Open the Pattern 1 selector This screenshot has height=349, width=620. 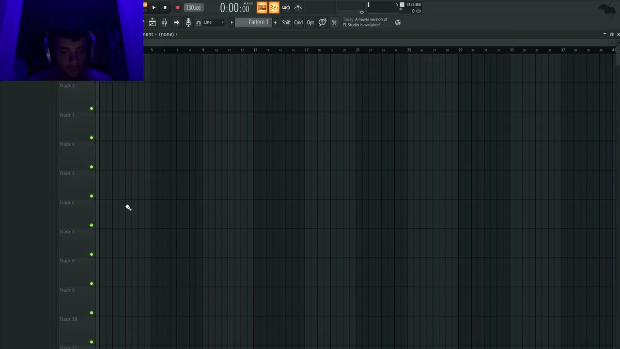pyautogui.click(x=254, y=22)
